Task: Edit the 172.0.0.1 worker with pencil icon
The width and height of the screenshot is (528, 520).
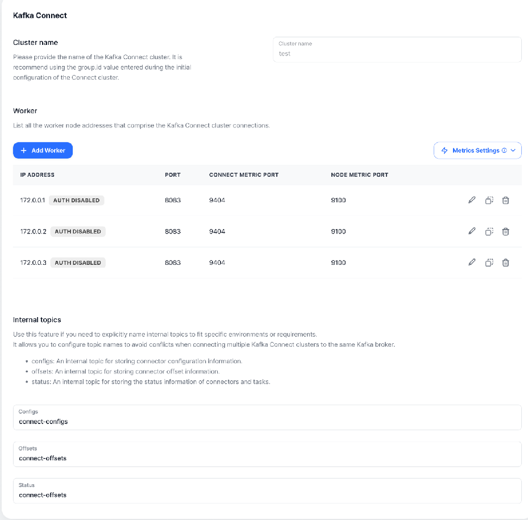Action: pos(471,200)
